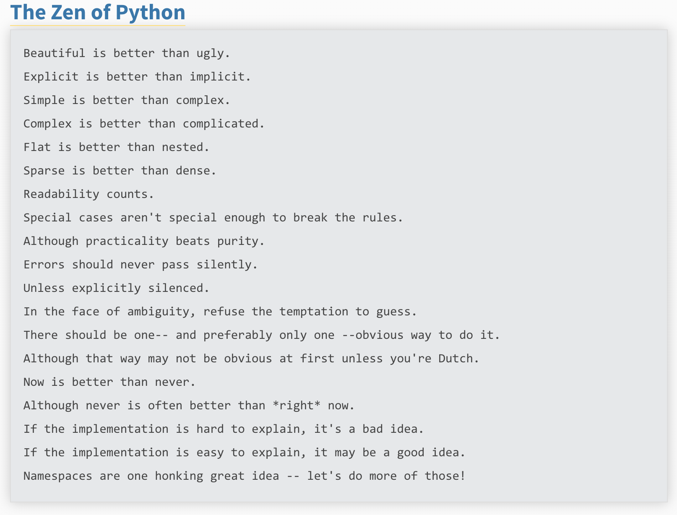Click the line "Explicit is better than implicit."
677x515 pixels.
tap(137, 77)
